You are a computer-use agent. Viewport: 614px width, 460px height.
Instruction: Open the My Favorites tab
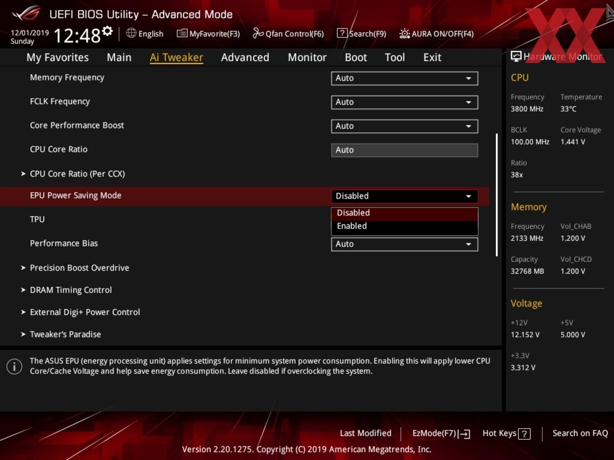tap(57, 57)
